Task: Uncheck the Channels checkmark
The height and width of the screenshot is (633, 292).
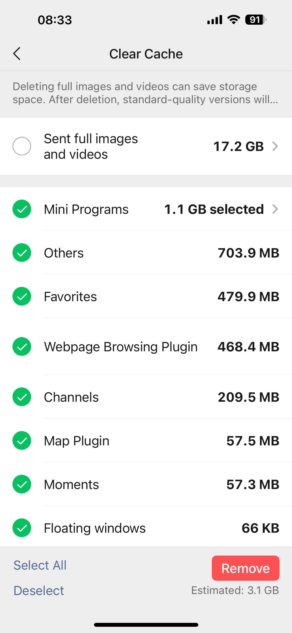Action: 22,397
